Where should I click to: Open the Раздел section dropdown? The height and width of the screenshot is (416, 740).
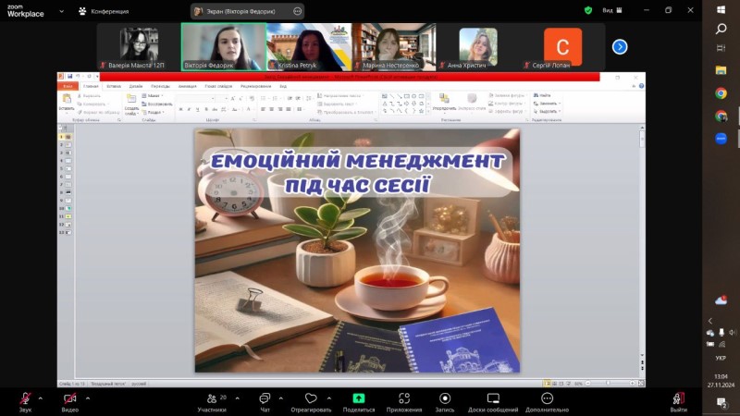pyautogui.click(x=154, y=112)
